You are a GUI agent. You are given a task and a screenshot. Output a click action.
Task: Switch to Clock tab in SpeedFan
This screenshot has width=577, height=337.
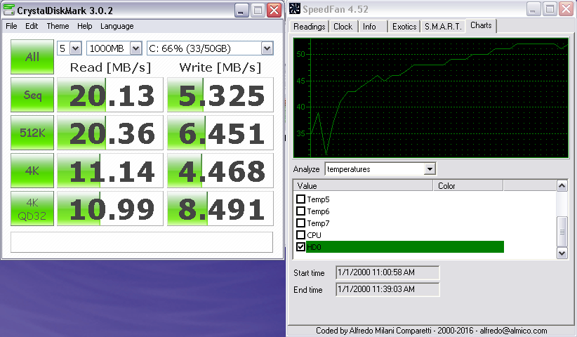click(x=343, y=27)
